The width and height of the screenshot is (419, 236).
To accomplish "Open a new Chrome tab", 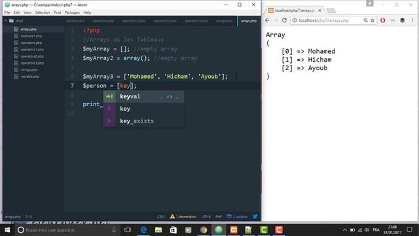I will [x=331, y=10].
